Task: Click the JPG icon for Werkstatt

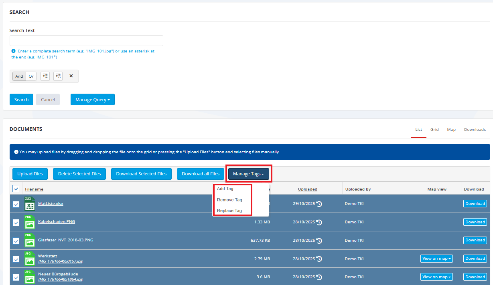Action: (x=30, y=259)
